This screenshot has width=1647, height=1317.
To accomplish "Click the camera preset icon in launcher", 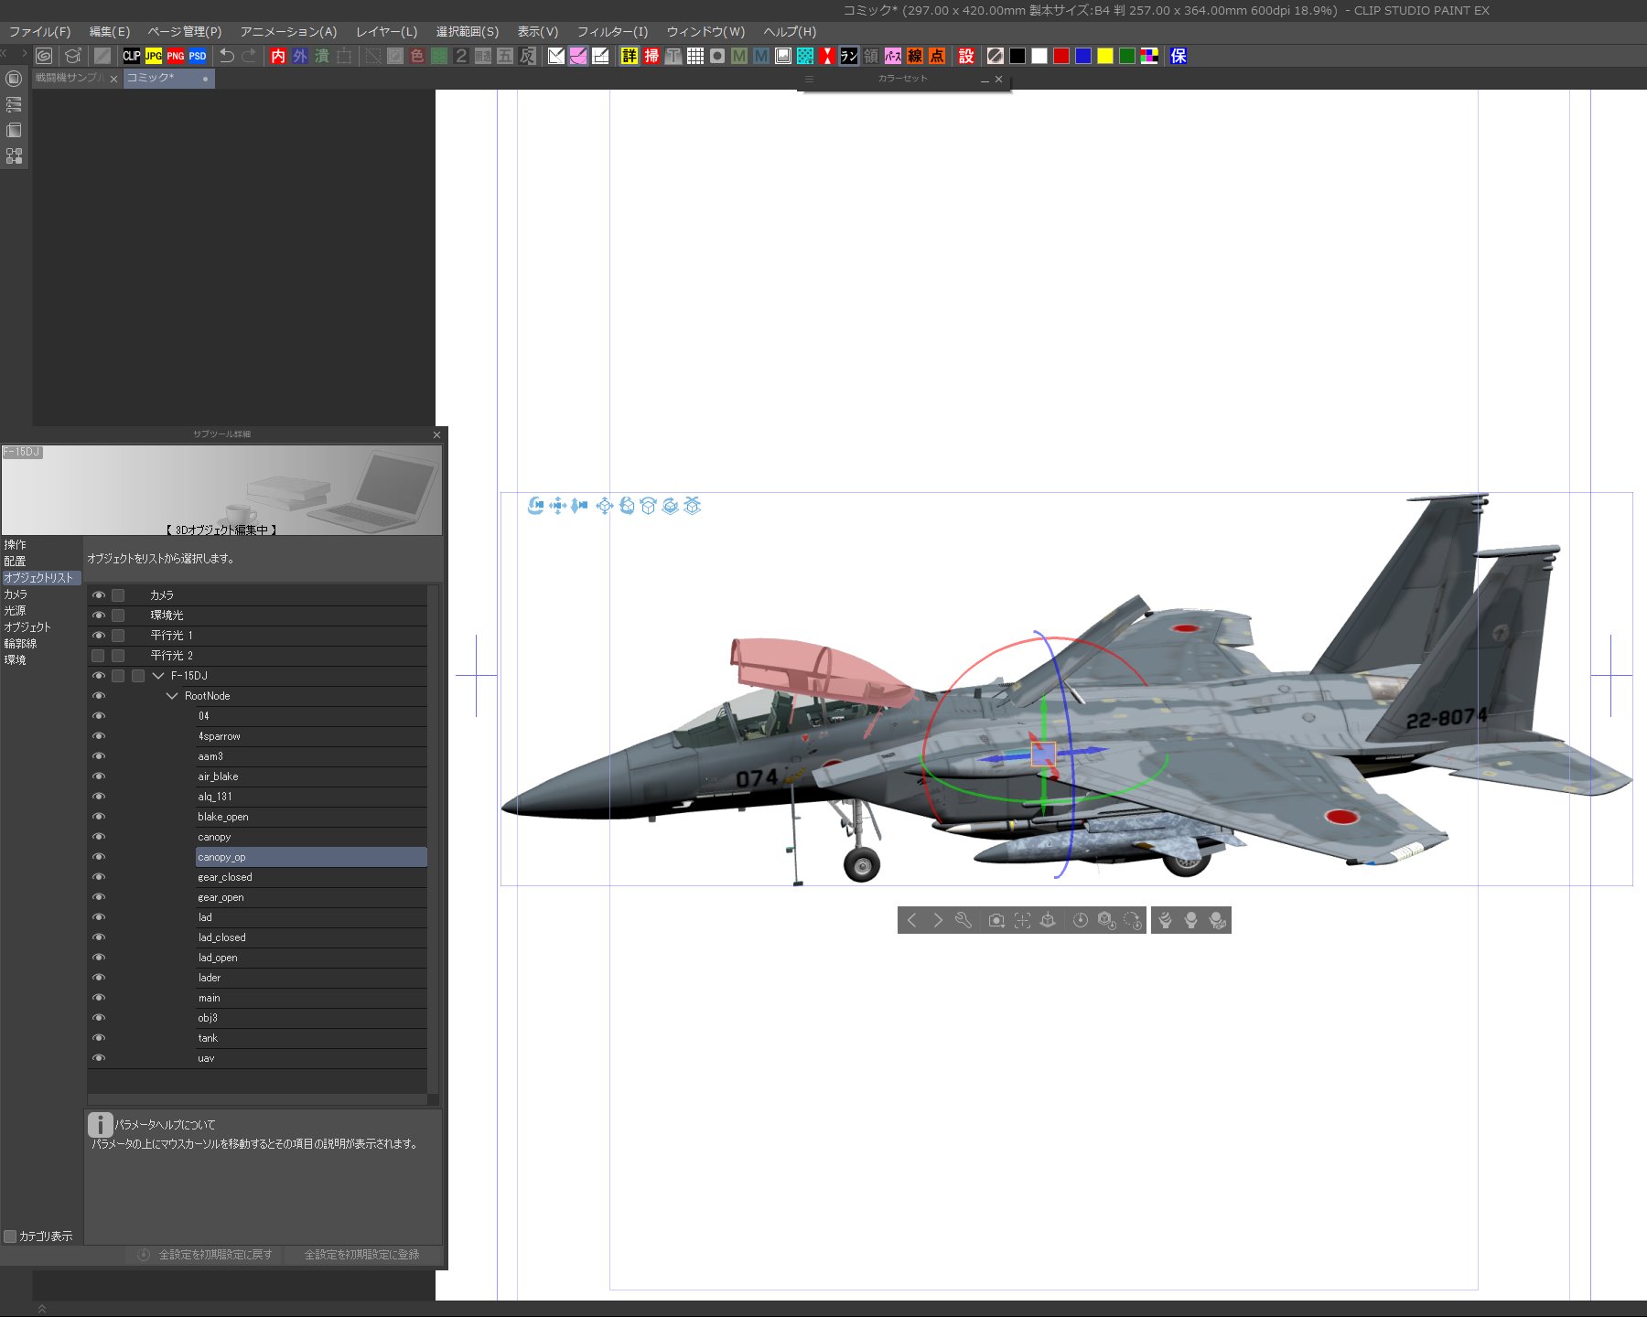I will click(x=996, y=920).
